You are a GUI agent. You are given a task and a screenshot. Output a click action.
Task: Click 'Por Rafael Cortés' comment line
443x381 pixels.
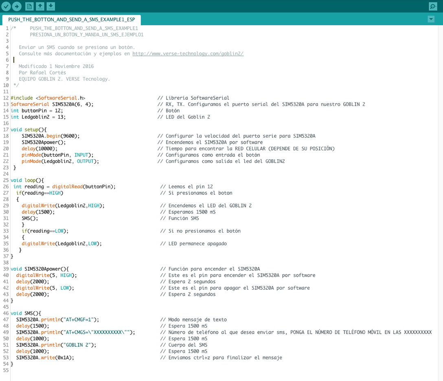(x=42, y=73)
